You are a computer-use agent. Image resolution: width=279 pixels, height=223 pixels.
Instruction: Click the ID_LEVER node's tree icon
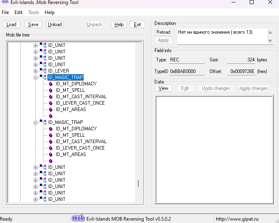pos(43,71)
